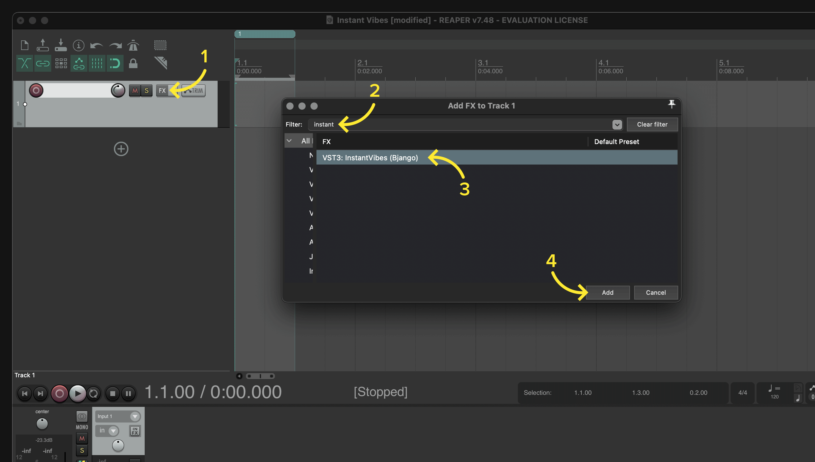The width and height of the screenshot is (815, 462).
Task: Add a new track with the plus icon
Action: pos(121,149)
